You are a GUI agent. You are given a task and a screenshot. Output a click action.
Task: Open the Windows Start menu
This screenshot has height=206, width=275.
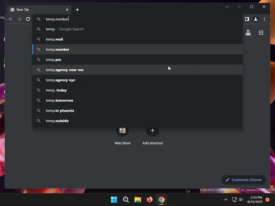click(114, 200)
